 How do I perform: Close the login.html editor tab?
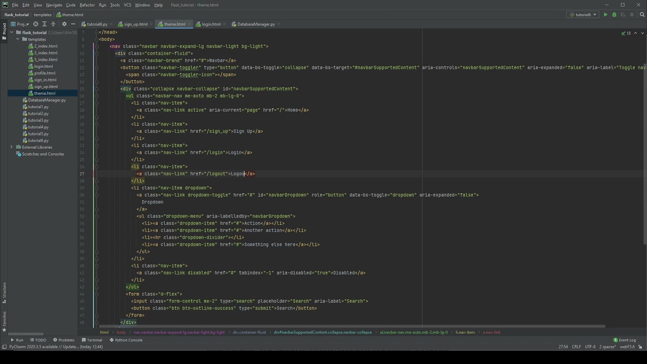click(x=224, y=24)
